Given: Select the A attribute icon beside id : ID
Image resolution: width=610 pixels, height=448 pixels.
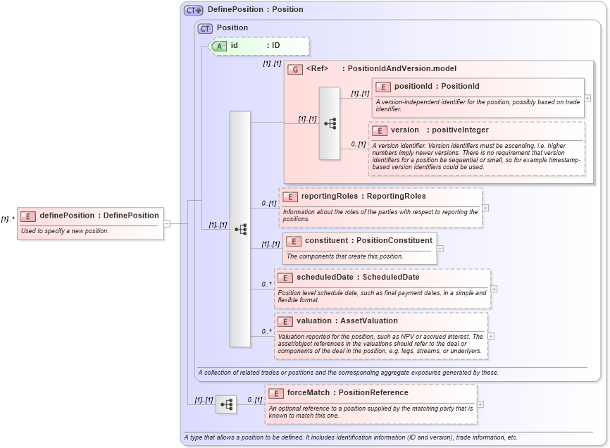Looking at the screenshot, I should pyautogui.click(x=218, y=46).
